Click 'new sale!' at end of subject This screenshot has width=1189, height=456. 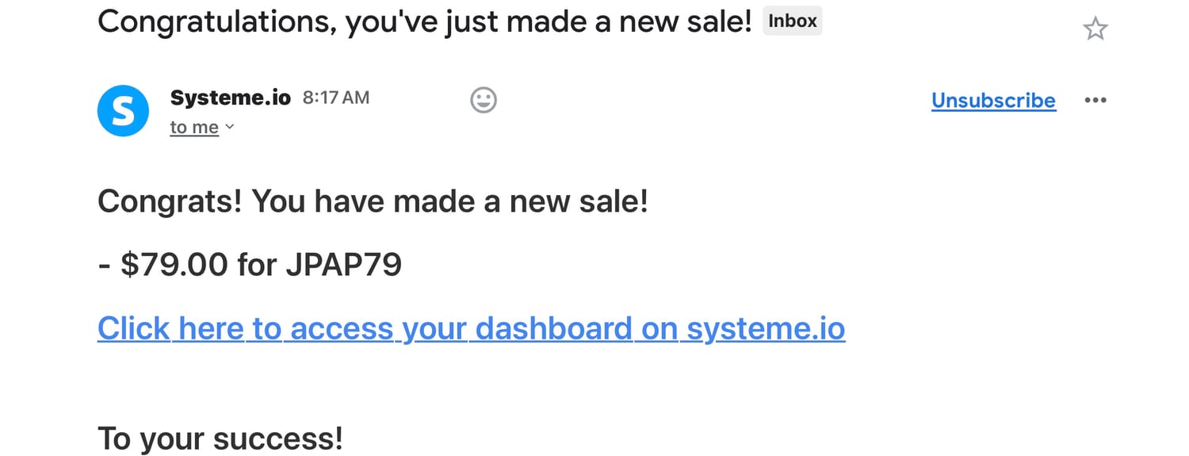coord(686,22)
